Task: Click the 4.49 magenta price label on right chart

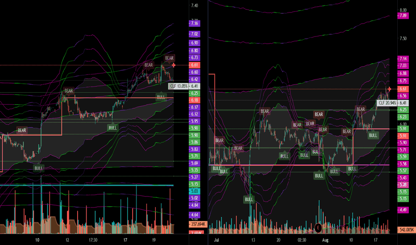Action: [403, 210]
